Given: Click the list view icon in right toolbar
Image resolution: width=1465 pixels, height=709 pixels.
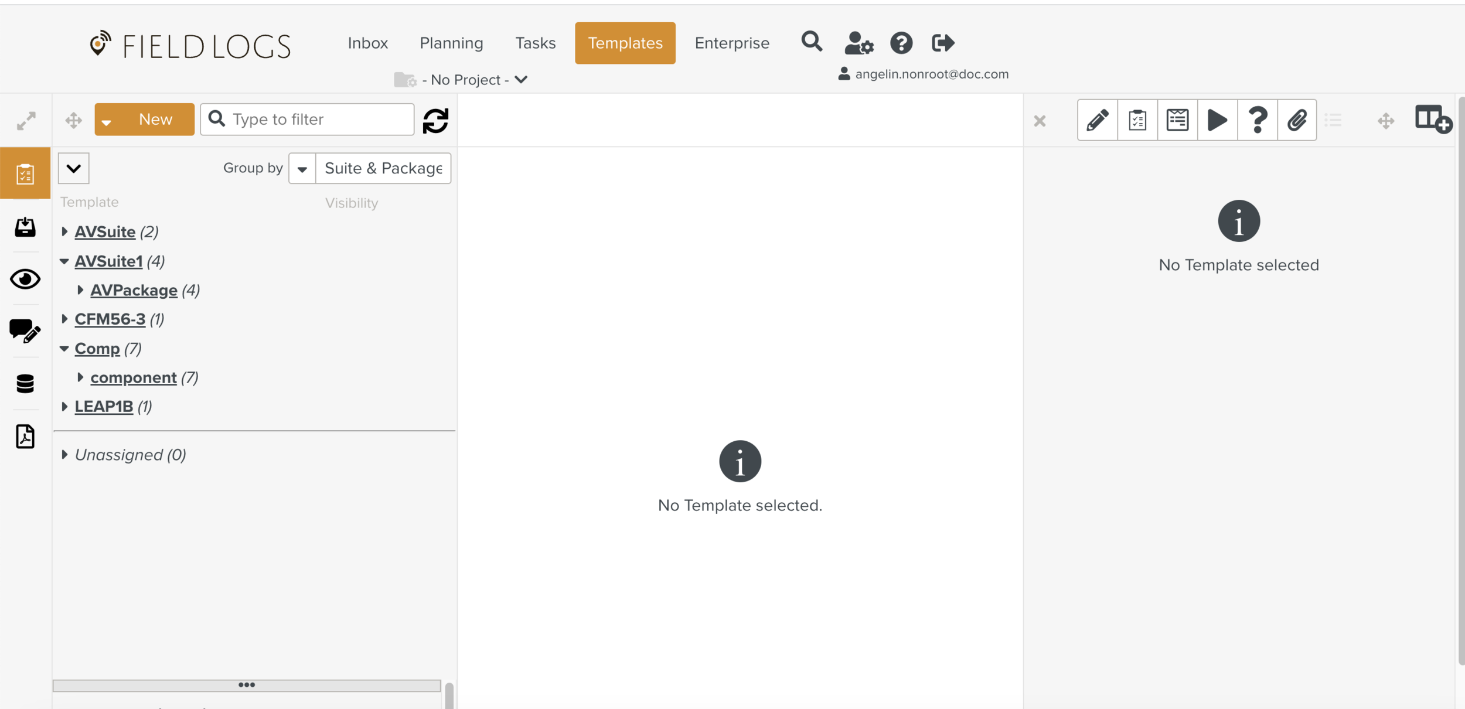Looking at the screenshot, I should tap(1333, 121).
